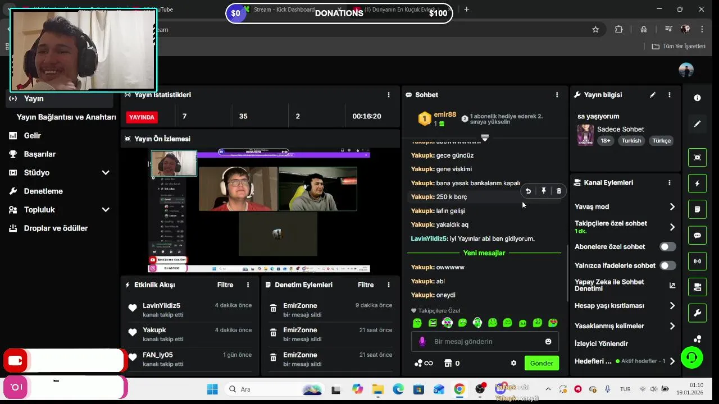Image resolution: width=719 pixels, height=404 pixels.
Task: Switch keyboard language via TUR indicator
Action: tap(625, 389)
